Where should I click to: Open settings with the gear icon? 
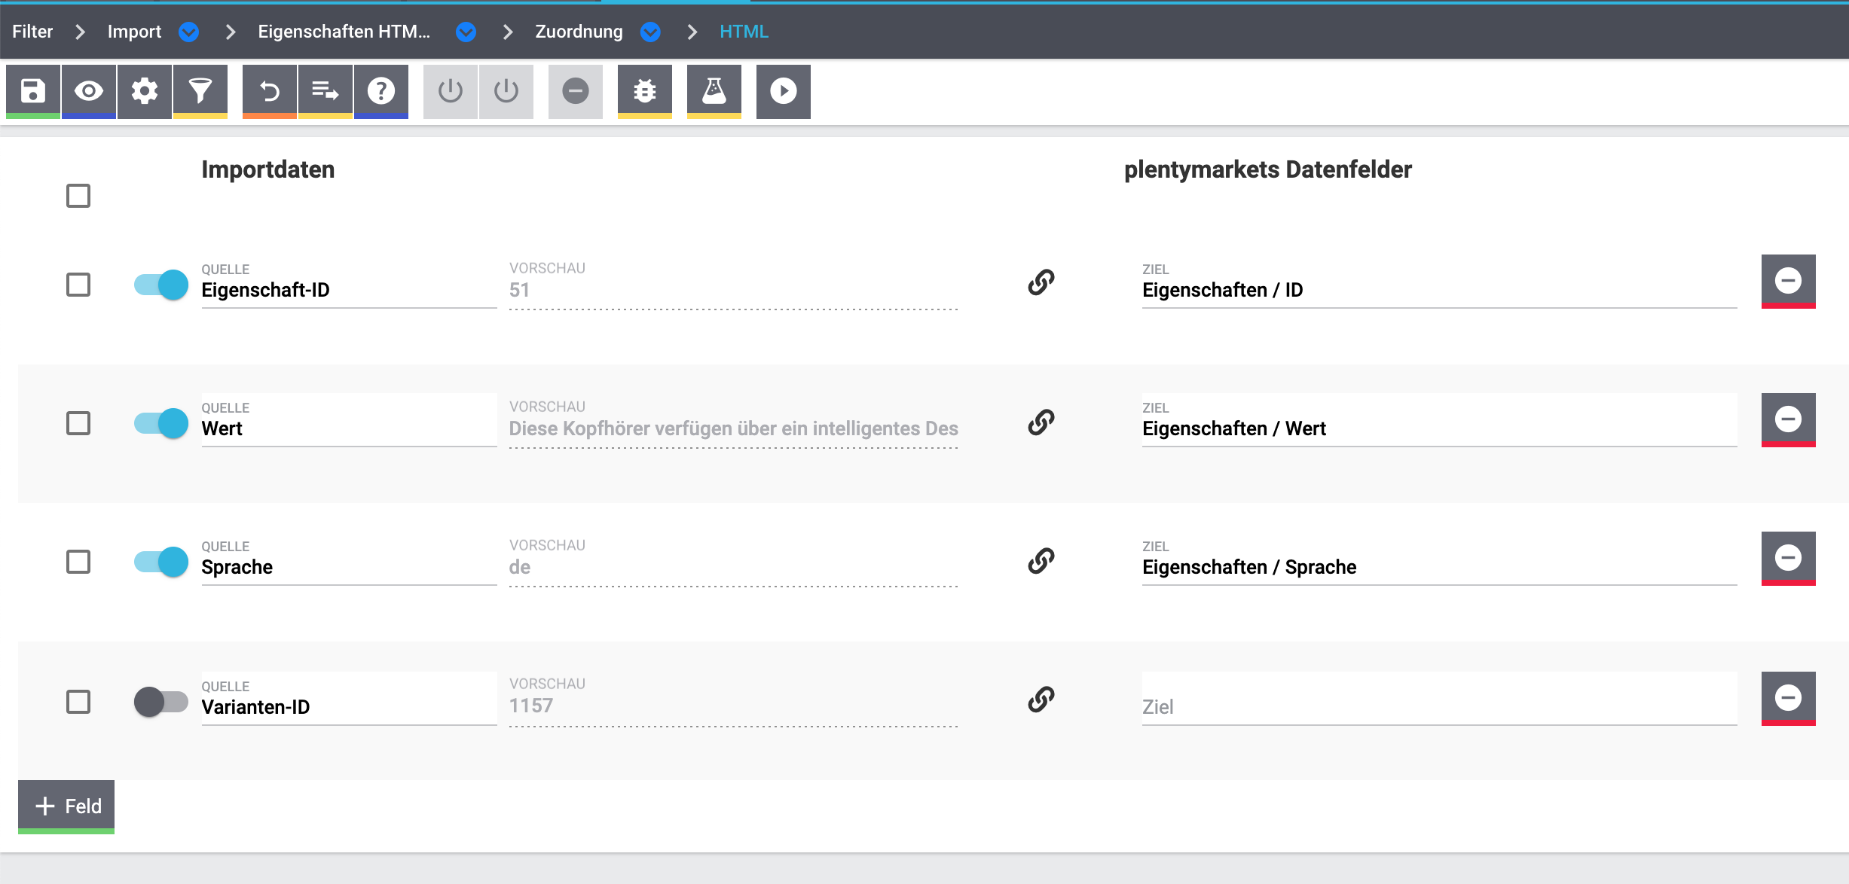tap(145, 91)
